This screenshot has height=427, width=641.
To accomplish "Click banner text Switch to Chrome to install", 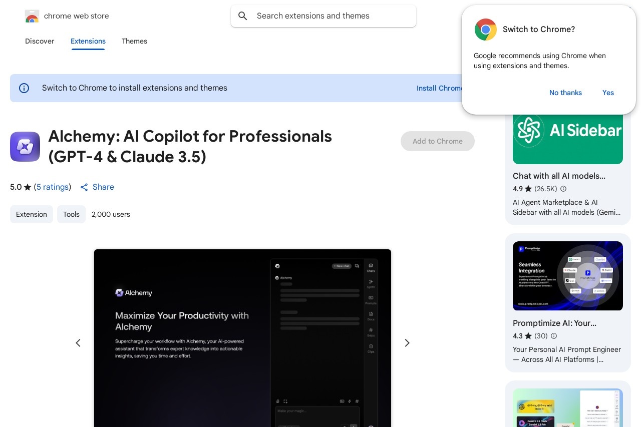I will coord(135,88).
